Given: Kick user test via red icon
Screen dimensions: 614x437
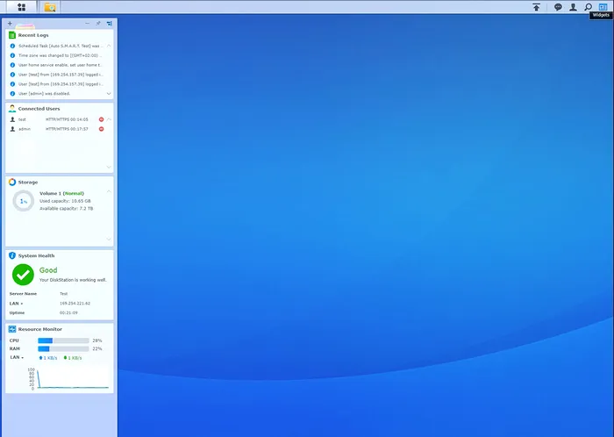Looking at the screenshot, I should pos(102,119).
